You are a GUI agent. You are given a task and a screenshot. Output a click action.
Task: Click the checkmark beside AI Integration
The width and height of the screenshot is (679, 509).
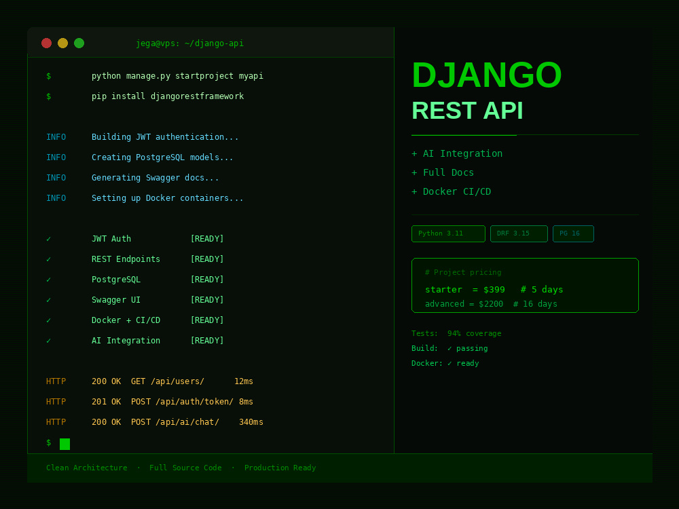(48, 341)
